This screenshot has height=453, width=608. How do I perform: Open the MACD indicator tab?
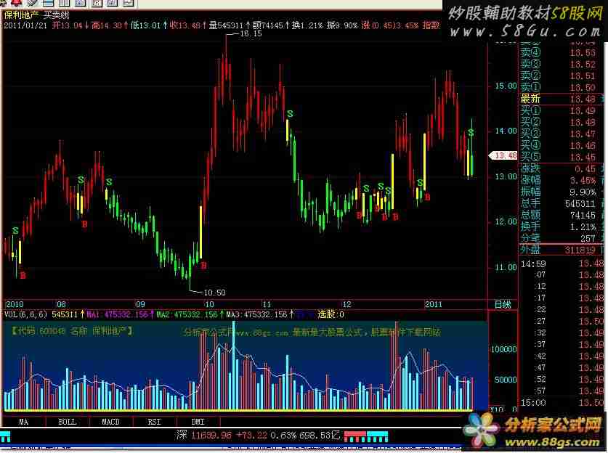click(111, 422)
